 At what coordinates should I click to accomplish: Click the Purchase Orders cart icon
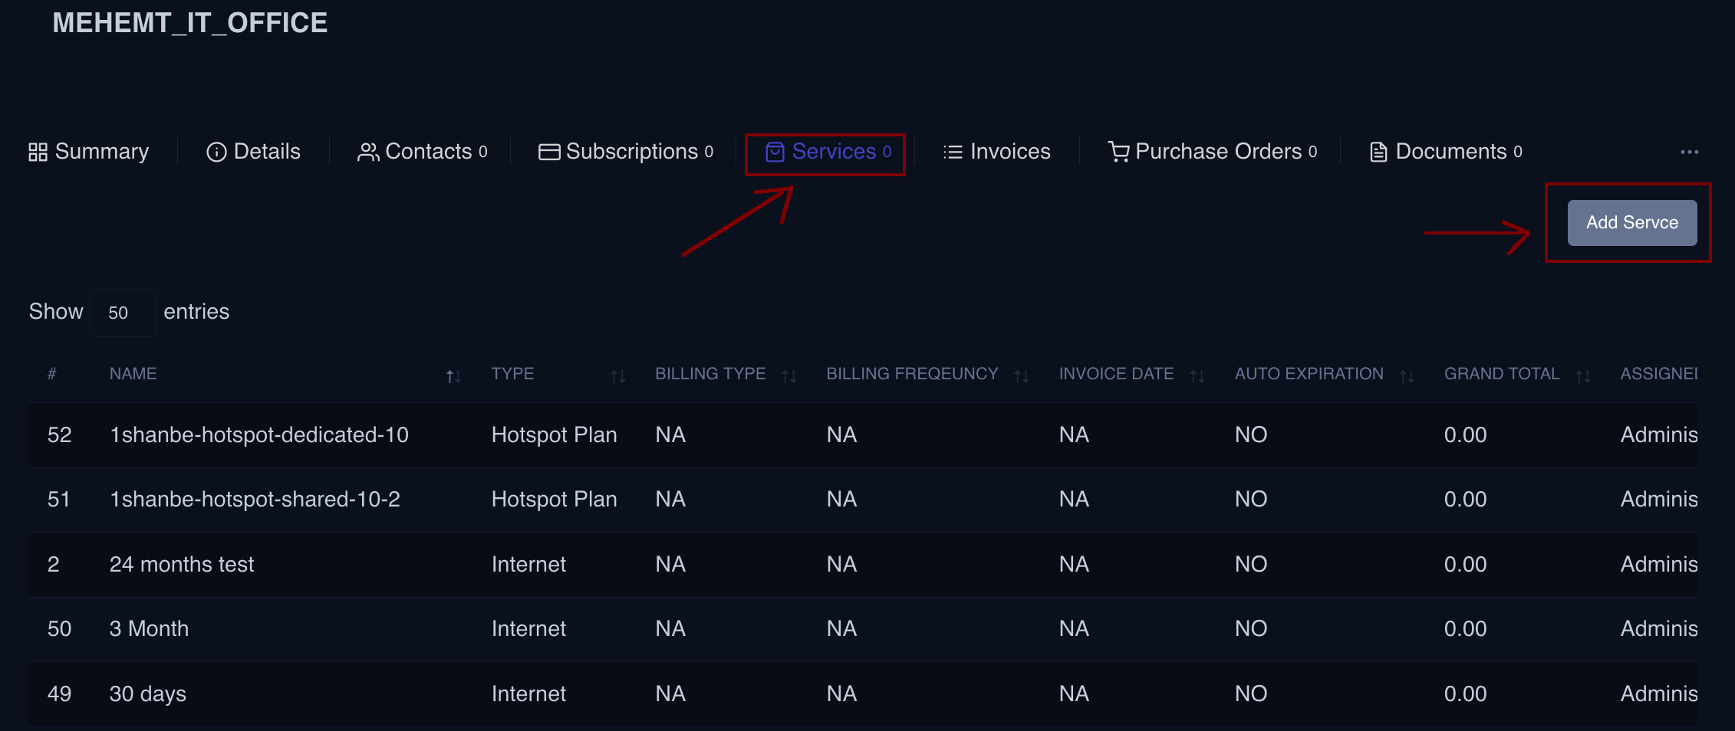pos(1118,152)
